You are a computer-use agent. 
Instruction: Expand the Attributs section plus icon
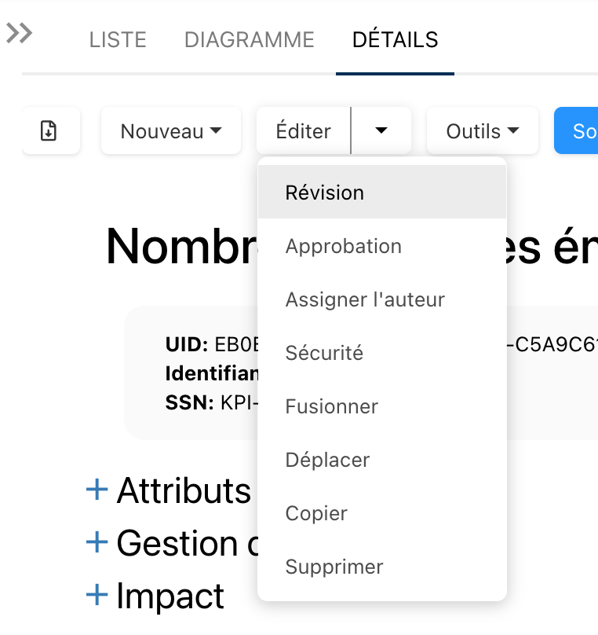pyautogui.click(x=97, y=490)
